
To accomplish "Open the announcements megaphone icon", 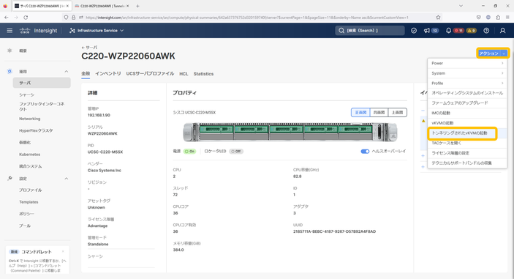I will click(x=426, y=31).
